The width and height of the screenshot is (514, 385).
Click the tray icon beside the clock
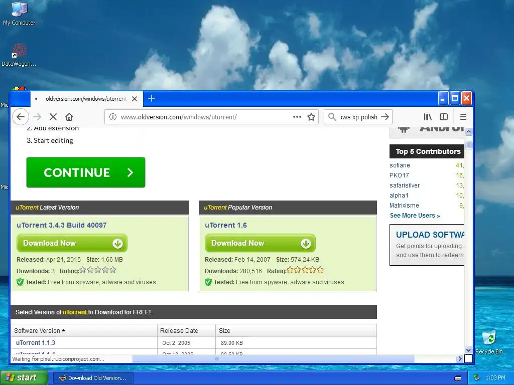(x=477, y=378)
